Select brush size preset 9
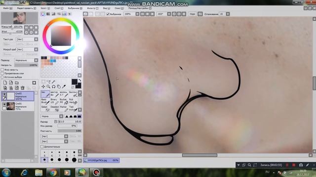Image resolution: width=316 pixels, height=177 pixels. coord(74,153)
